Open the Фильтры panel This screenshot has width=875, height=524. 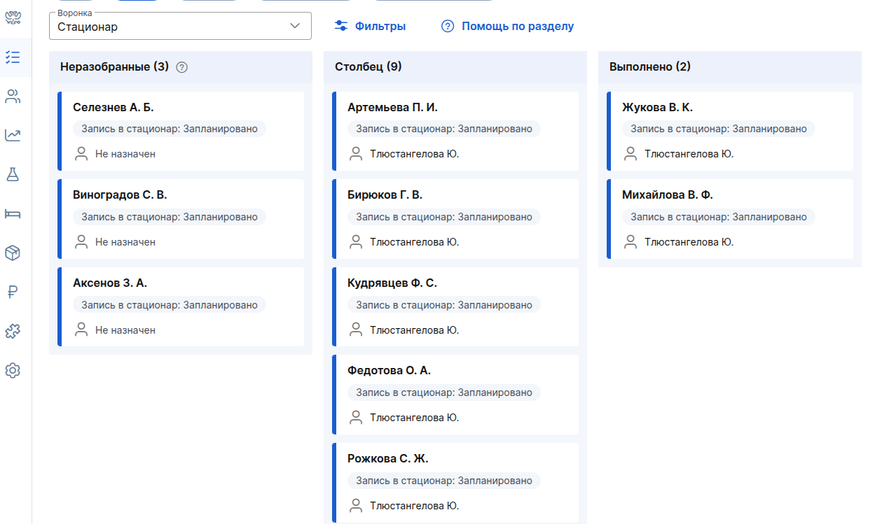tap(370, 26)
